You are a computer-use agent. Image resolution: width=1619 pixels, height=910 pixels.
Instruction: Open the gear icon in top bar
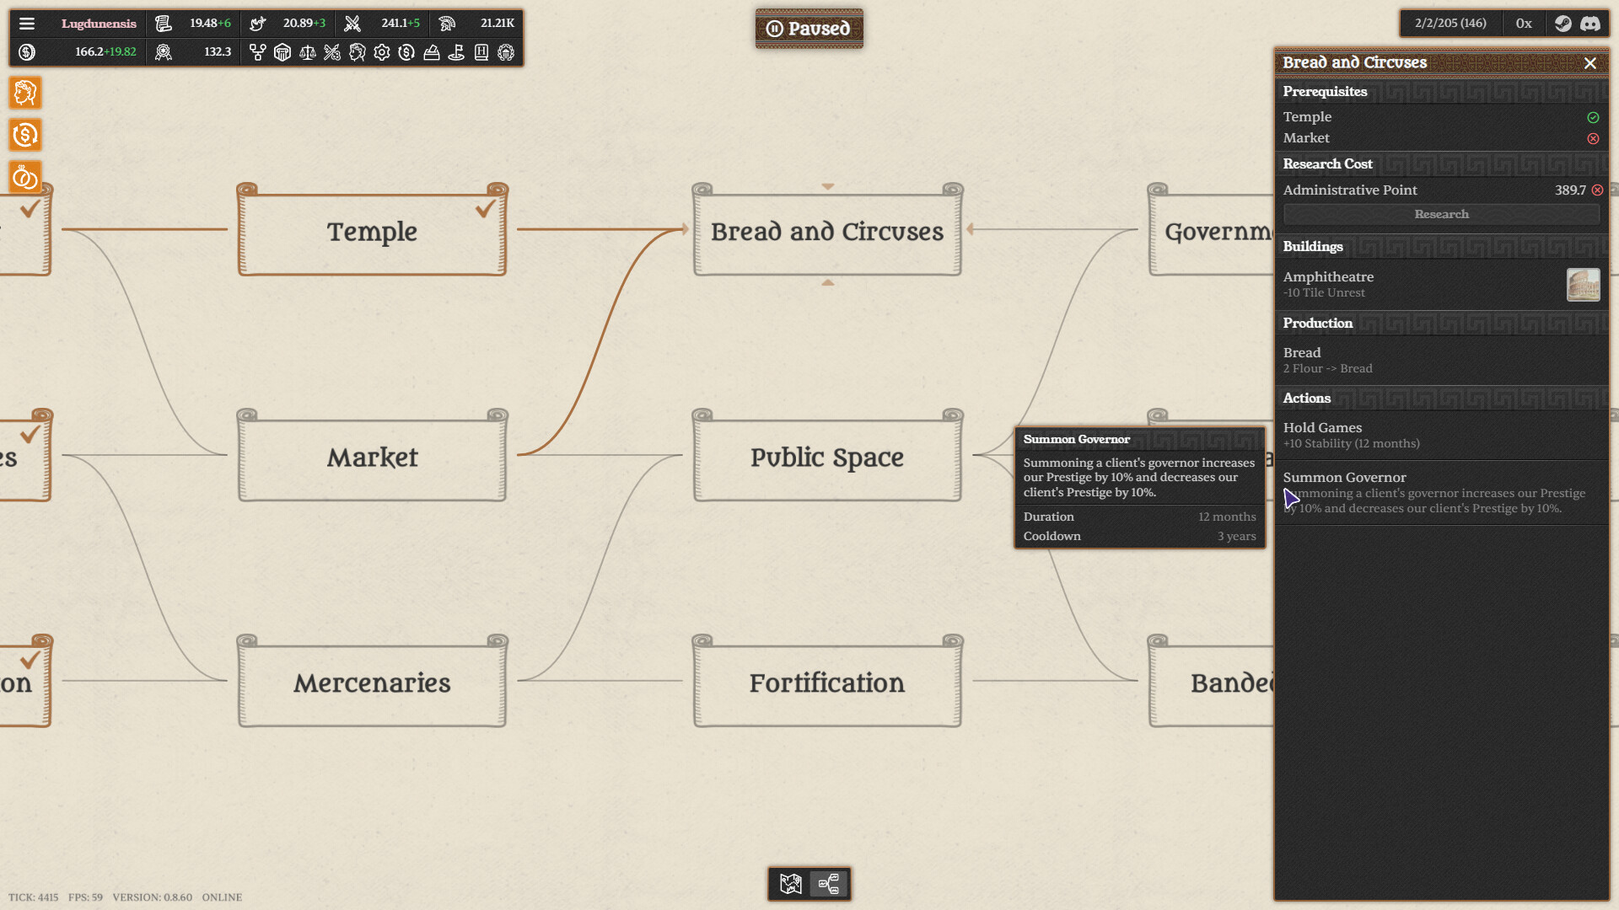tap(382, 52)
